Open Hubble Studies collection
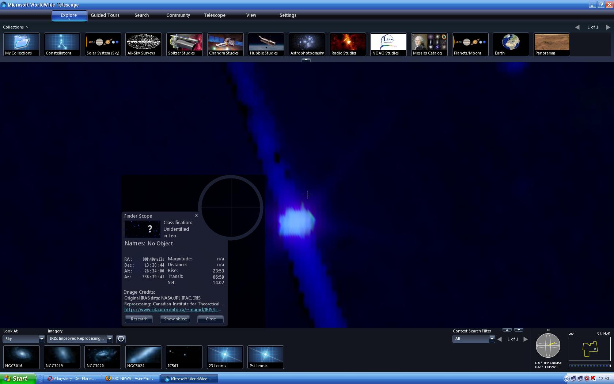 pyautogui.click(x=266, y=44)
